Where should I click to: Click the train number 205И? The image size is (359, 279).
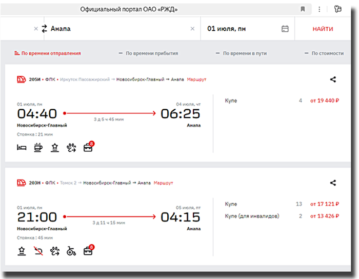click(34, 79)
